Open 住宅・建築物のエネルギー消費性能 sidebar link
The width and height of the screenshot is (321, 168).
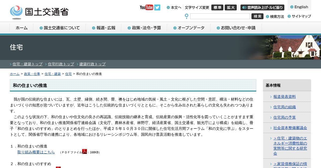(290, 146)
